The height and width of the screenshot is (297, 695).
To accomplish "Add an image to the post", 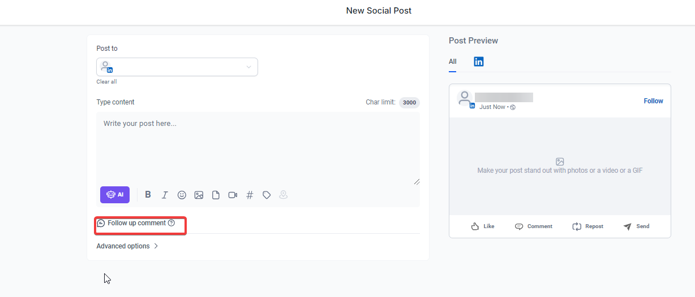I will tap(199, 195).
